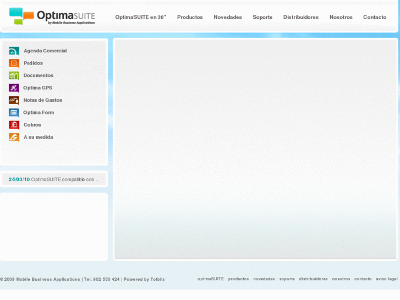Open the Productos menu

[x=190, y=17]
